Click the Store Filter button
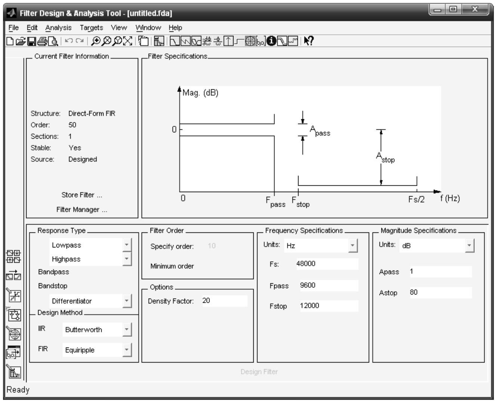Viewport: 495px width, 401px height. [x=81, y=195]
